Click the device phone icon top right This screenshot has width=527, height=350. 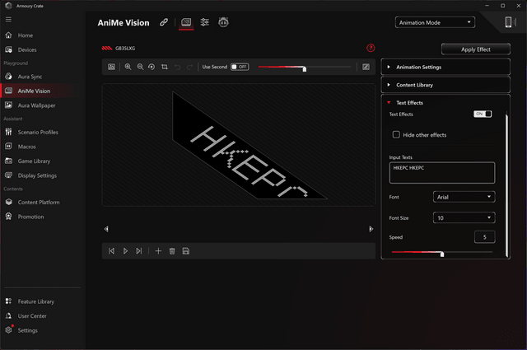tap(509, 22)
